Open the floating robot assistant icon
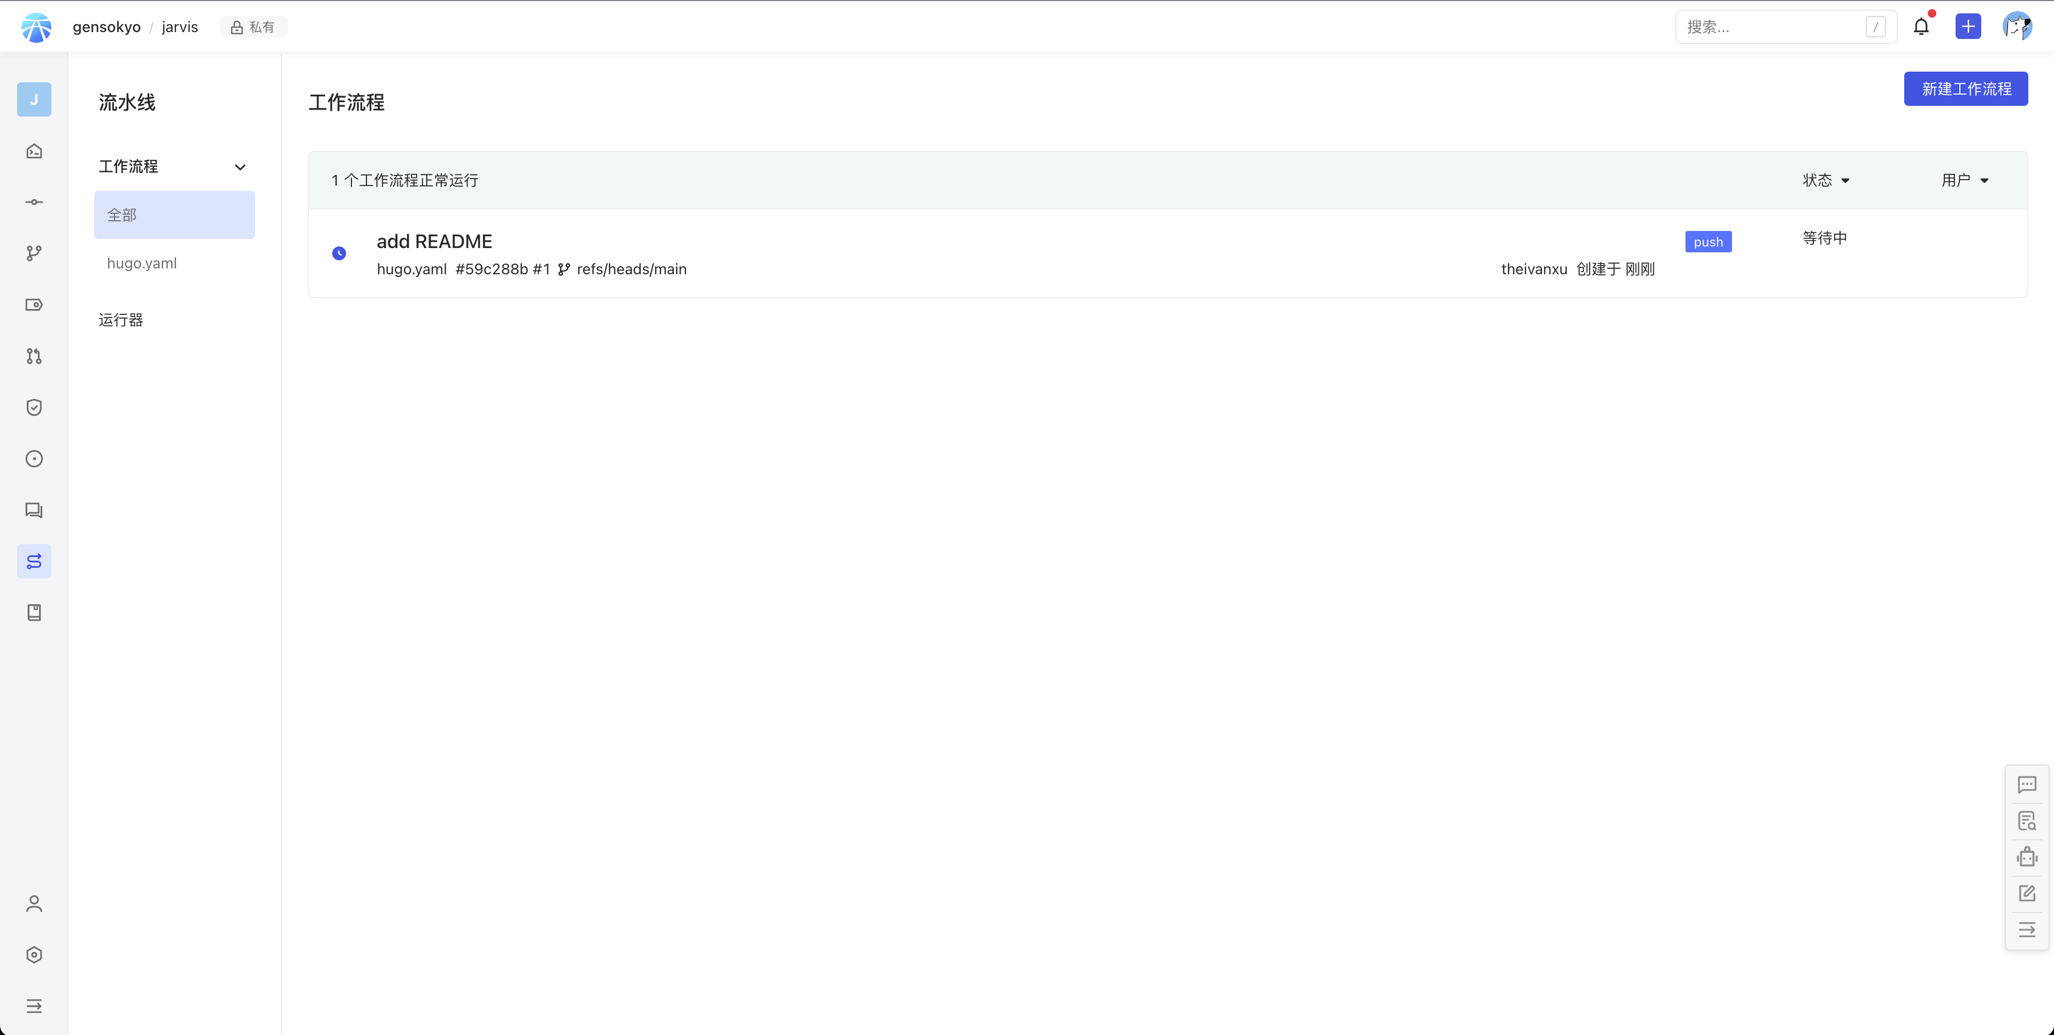Screen dimensions: 2054x1035 pyautogui.click(x=2027, y=858)
